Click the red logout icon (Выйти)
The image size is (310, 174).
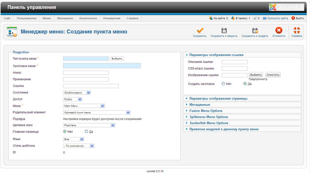[x=293, y=18]
